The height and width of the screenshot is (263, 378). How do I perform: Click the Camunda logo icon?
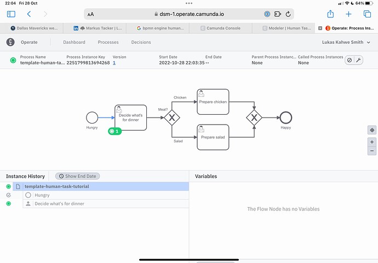[x=11, y=42]
